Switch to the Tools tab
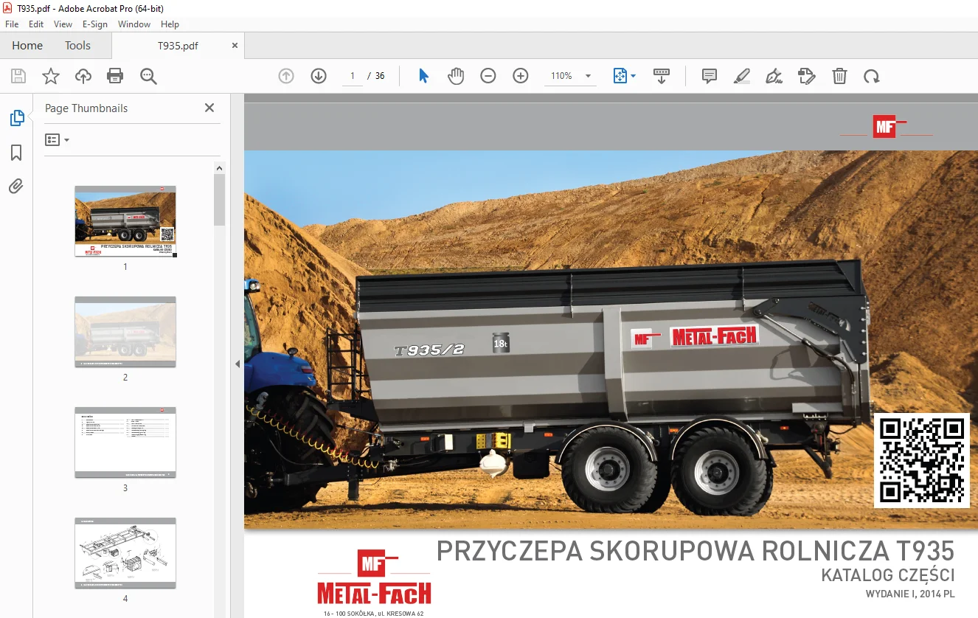The width and height of the screenshot is (978, 618). [x=77, y=45]
